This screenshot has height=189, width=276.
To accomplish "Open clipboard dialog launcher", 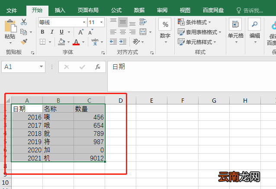I will pyautogui.click(x=33, y=53).
